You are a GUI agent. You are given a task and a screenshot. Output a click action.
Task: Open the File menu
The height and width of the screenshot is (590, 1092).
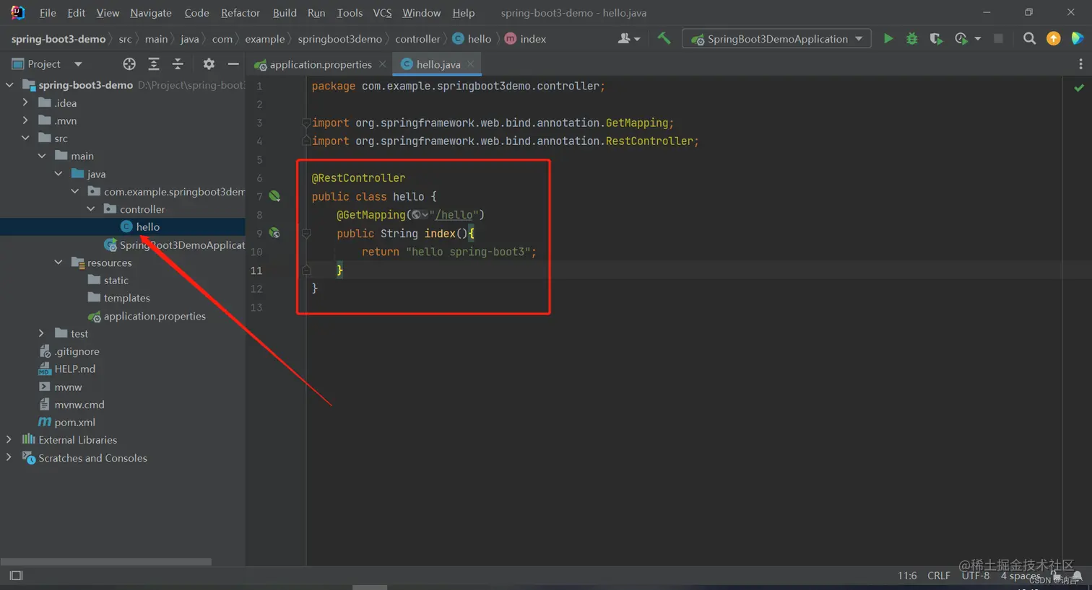48,13
